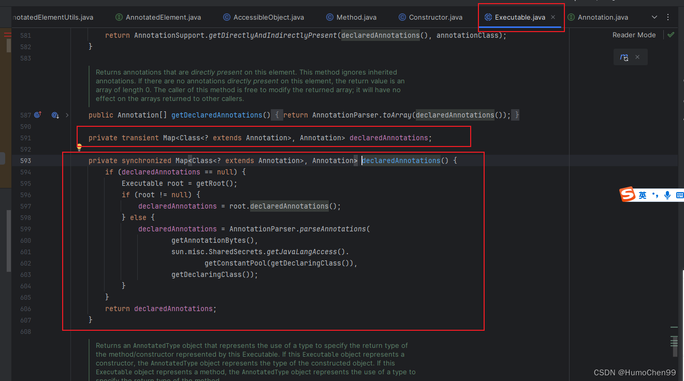Open the green inspections checkmark widget
Image resolution: width=684 pixels, height=381 pixels.
click(x=671, y=35)
